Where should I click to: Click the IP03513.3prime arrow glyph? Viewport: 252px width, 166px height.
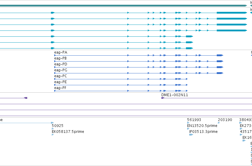[191, 135]
